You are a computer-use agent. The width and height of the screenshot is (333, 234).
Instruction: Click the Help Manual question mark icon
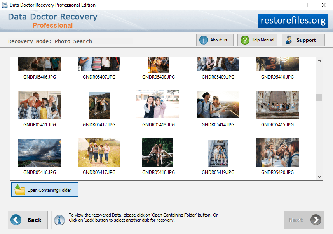(245, 40)
